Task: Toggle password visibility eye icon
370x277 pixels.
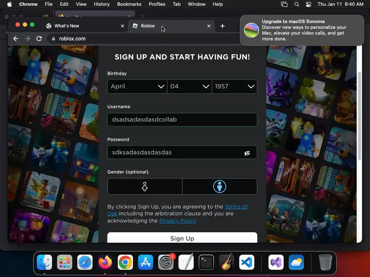Action: tap(247, 153)
